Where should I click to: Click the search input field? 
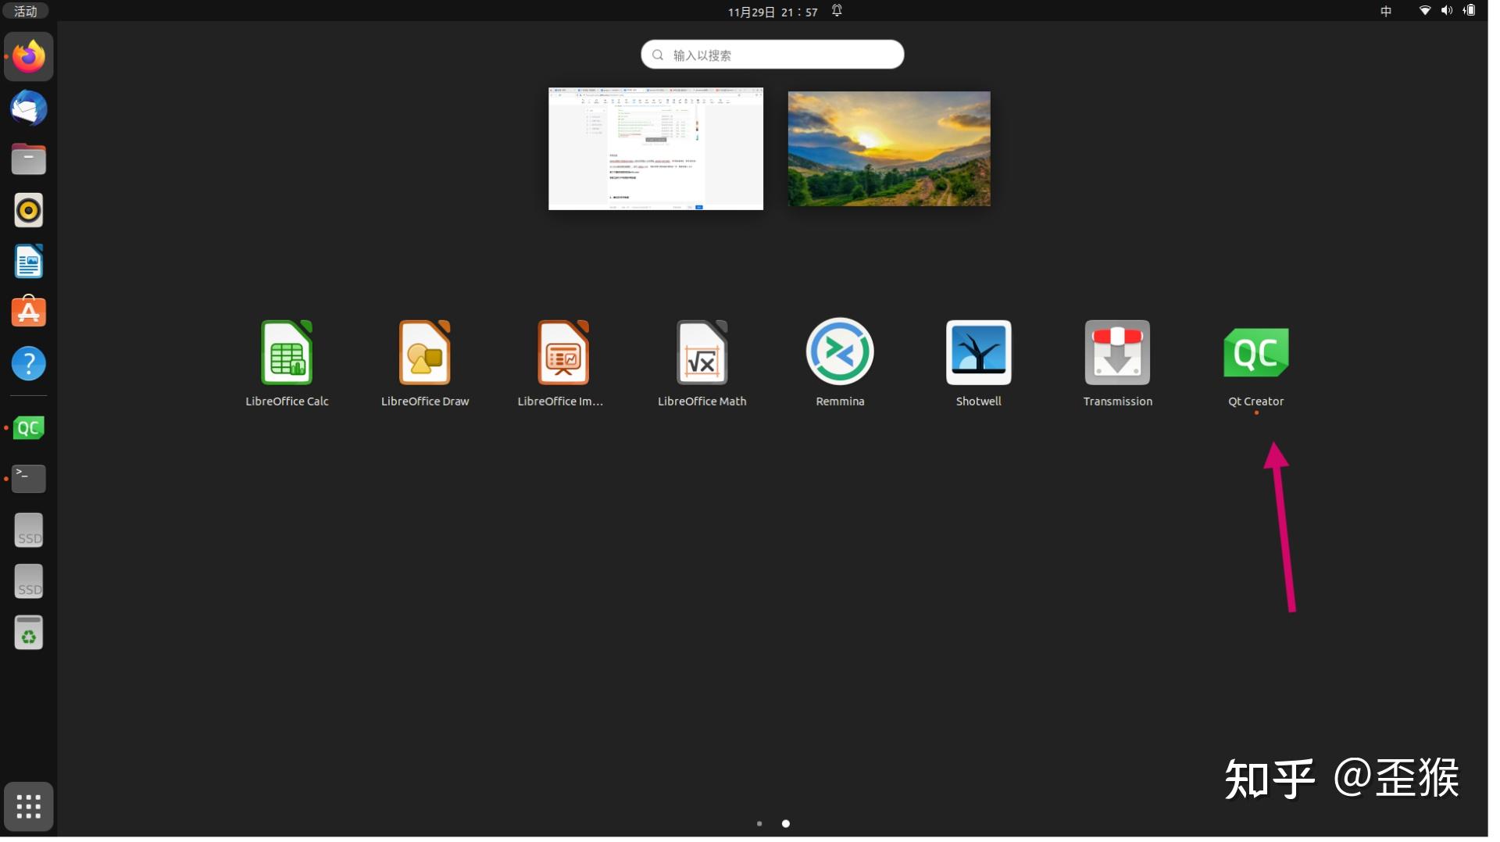[x=771, y=54]
